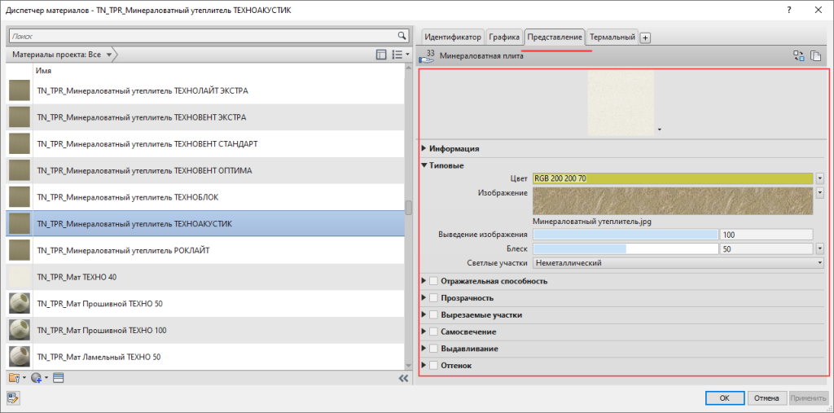This screenshot has width=834, height=413.
Task: Click thumbnail of ТЕХНОЛАЙТ ЭКСТРА material
Action: (20, 90)
